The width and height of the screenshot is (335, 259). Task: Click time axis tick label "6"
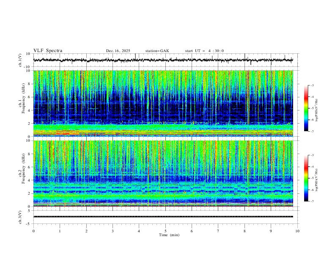pos(192,231)
